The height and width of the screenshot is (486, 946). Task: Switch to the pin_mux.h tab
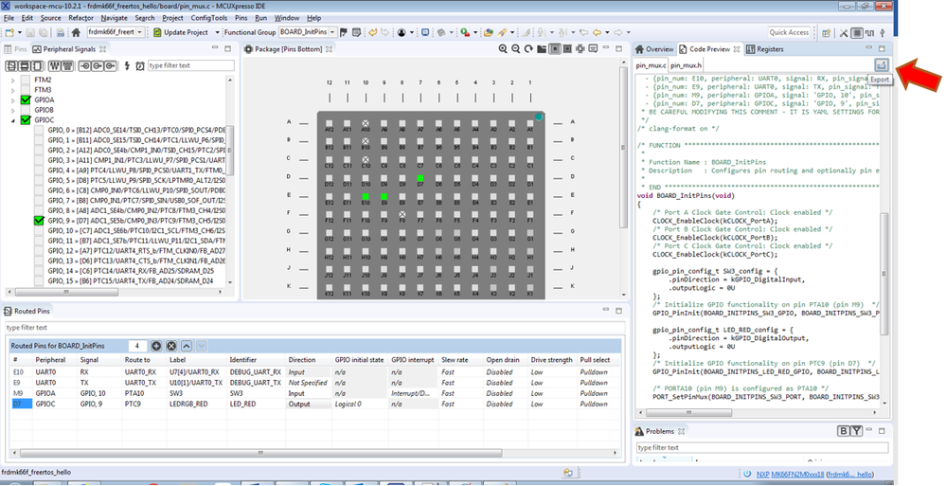pos(687,64)
